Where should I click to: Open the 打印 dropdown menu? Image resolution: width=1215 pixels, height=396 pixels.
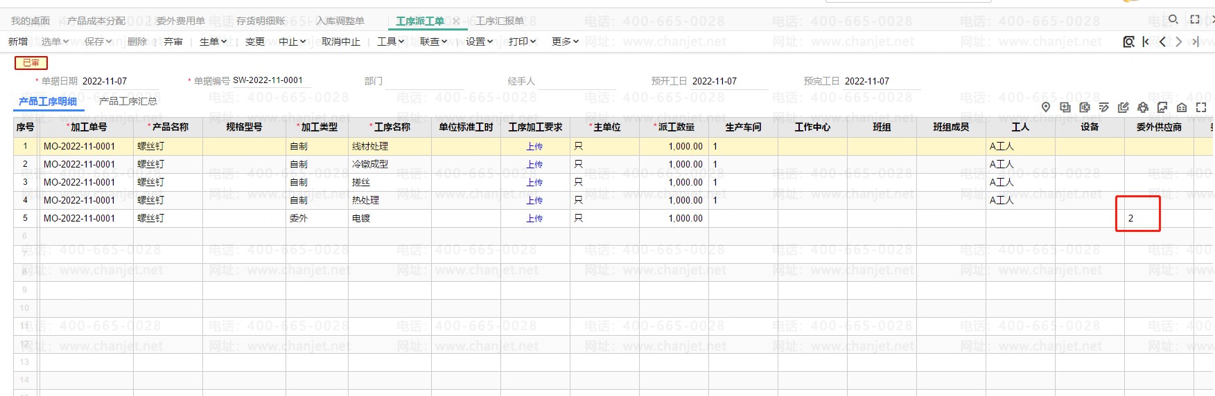523,42
